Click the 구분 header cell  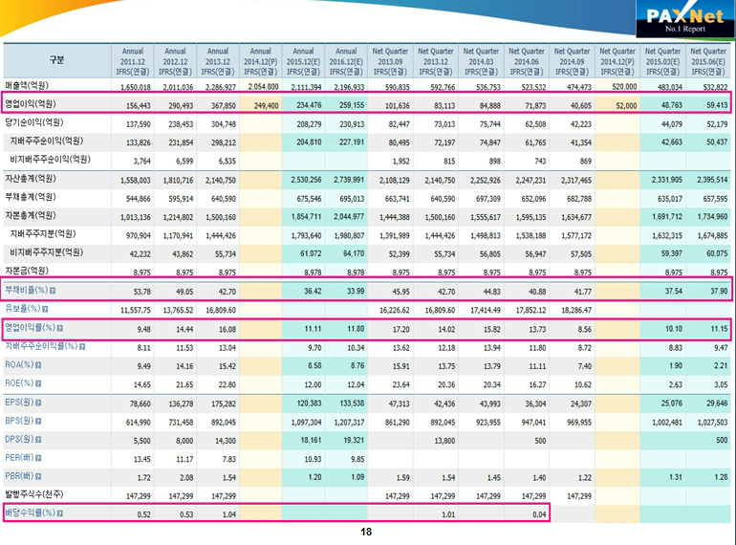tap(56, 60)
